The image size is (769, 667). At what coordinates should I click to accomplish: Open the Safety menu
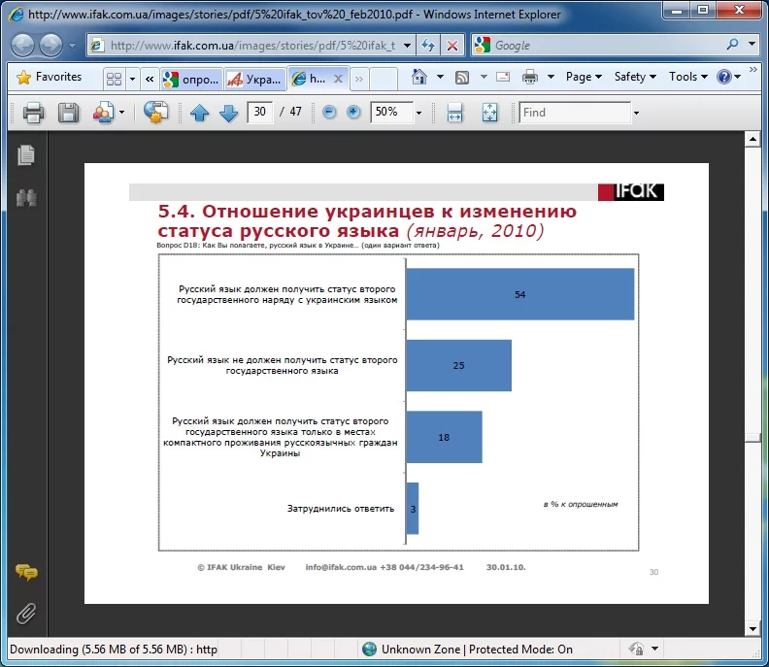click(635, 77)
